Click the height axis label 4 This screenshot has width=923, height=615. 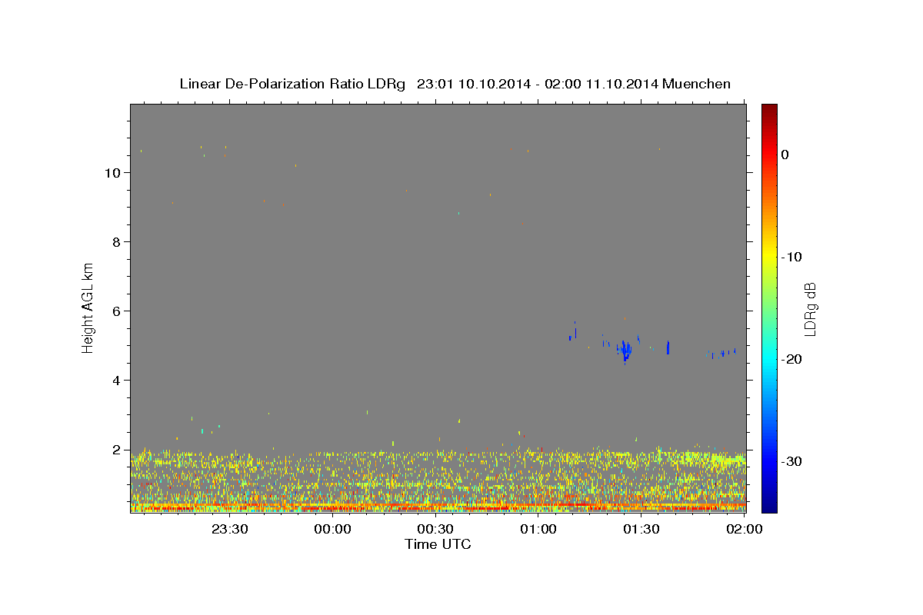[x=115, y=381]
